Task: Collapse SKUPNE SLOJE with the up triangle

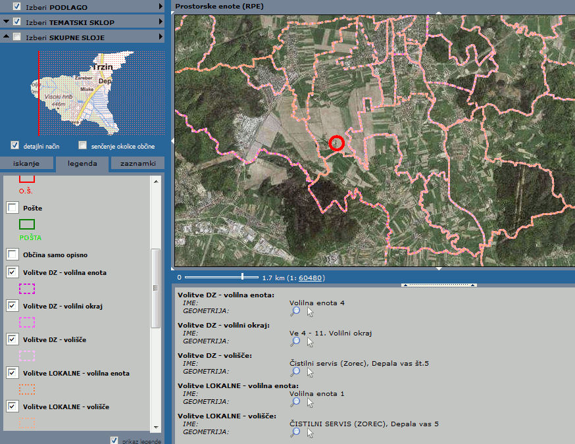Action: 6,37
